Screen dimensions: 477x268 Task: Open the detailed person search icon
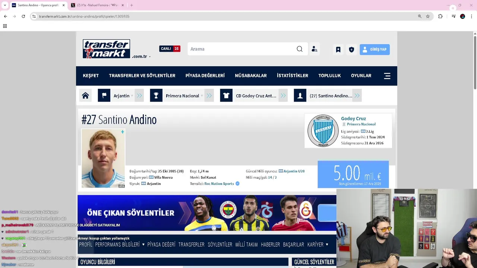coord(315,49)
